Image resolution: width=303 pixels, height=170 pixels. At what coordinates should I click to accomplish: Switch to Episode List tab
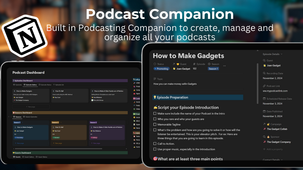point(58,85)
